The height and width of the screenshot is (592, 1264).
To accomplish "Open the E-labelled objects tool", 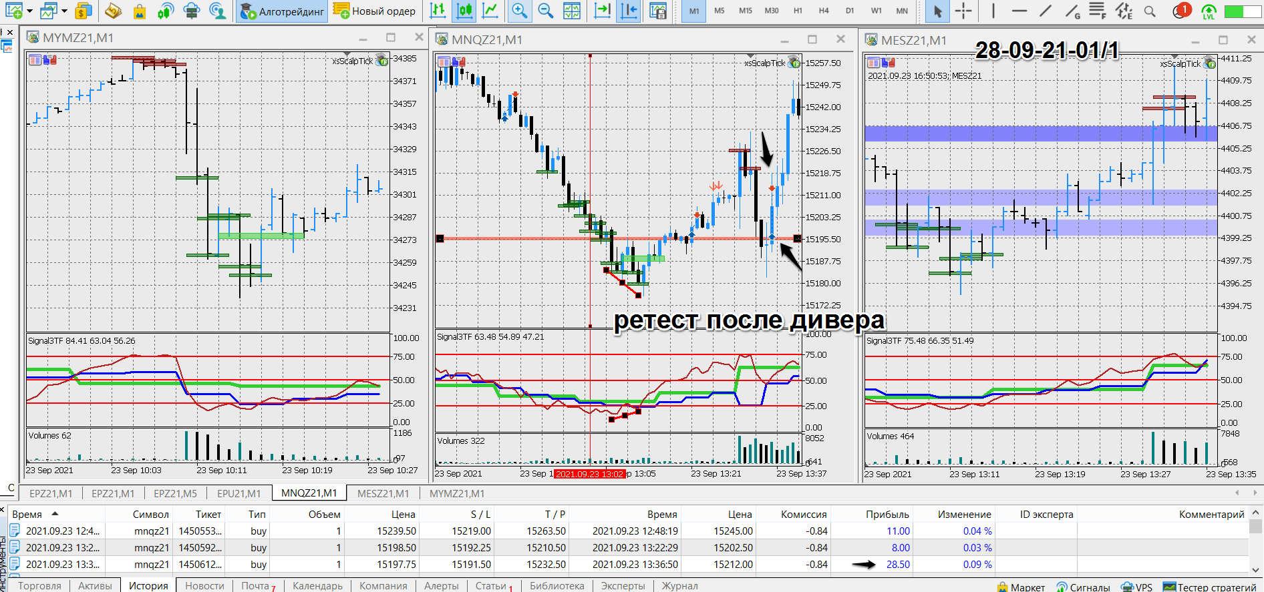I will (1124, 11).
